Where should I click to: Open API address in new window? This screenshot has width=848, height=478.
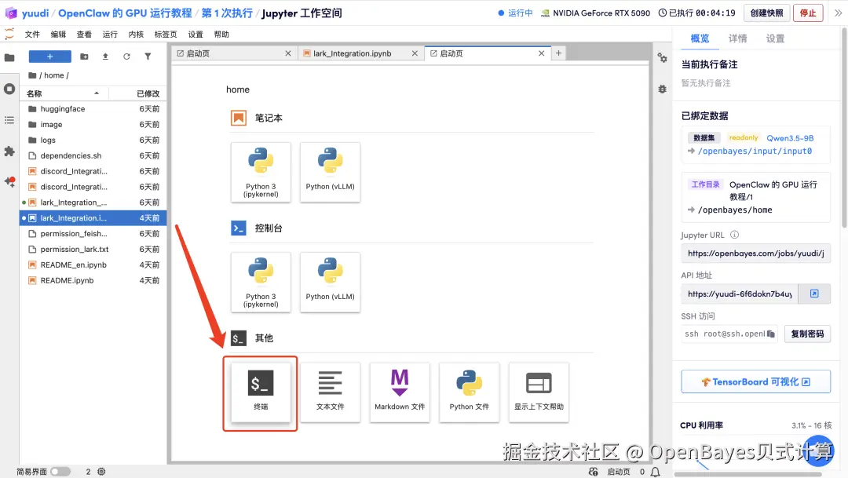(814, 294)
